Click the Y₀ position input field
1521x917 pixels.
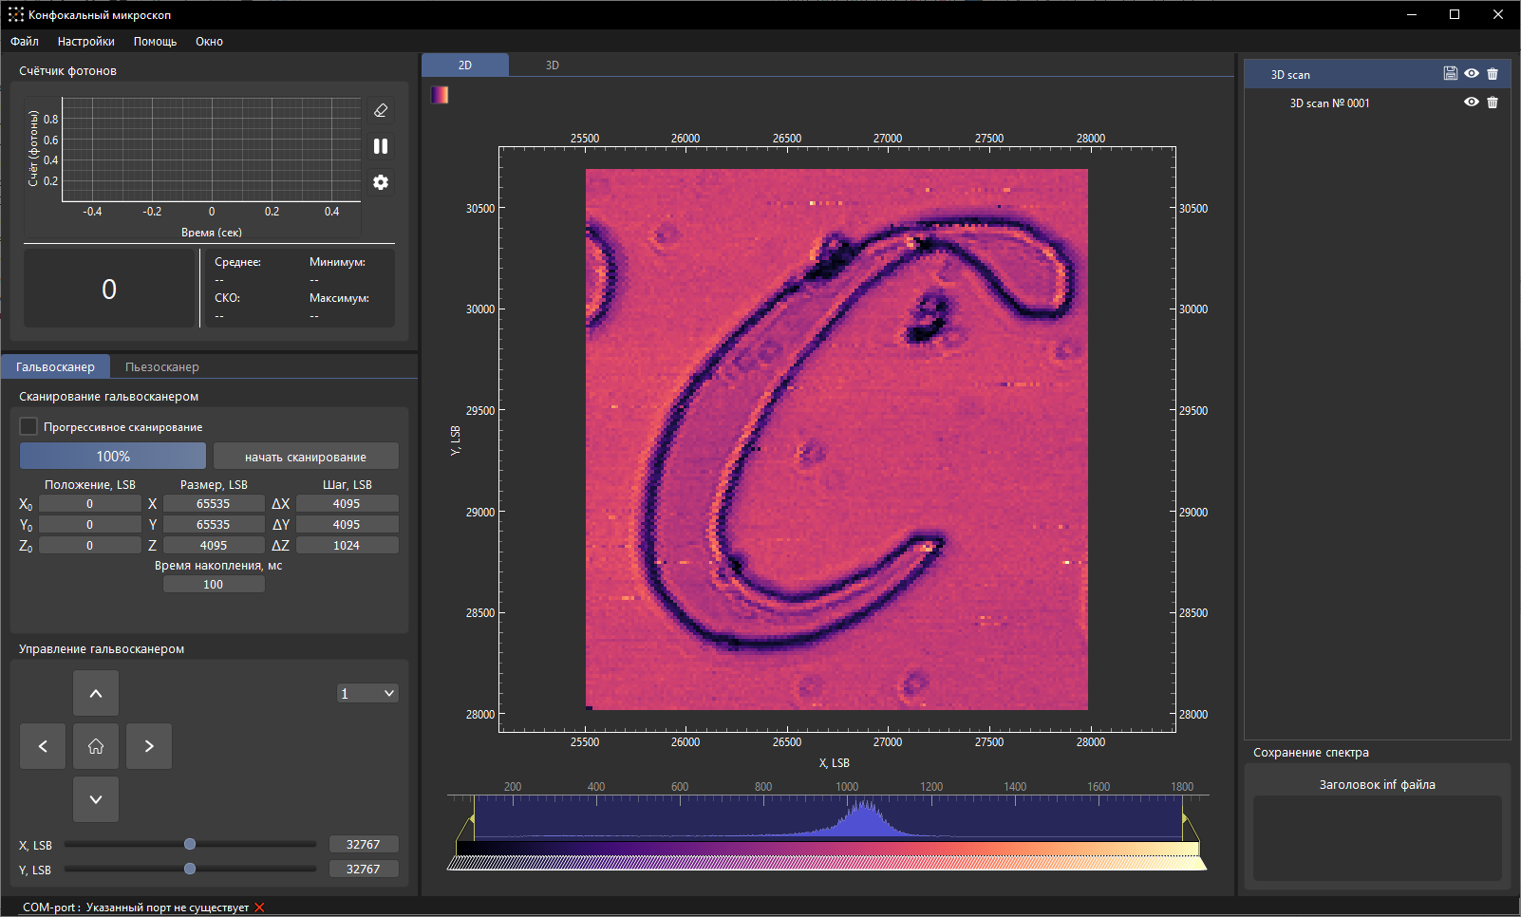[x=90, y=525]
